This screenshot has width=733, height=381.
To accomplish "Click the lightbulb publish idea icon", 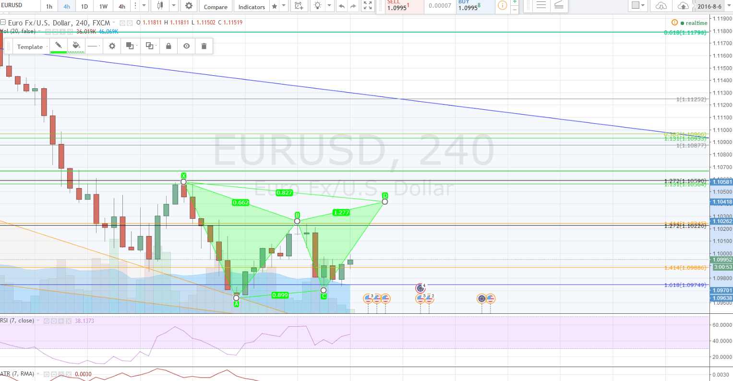I will pos(317,6).
